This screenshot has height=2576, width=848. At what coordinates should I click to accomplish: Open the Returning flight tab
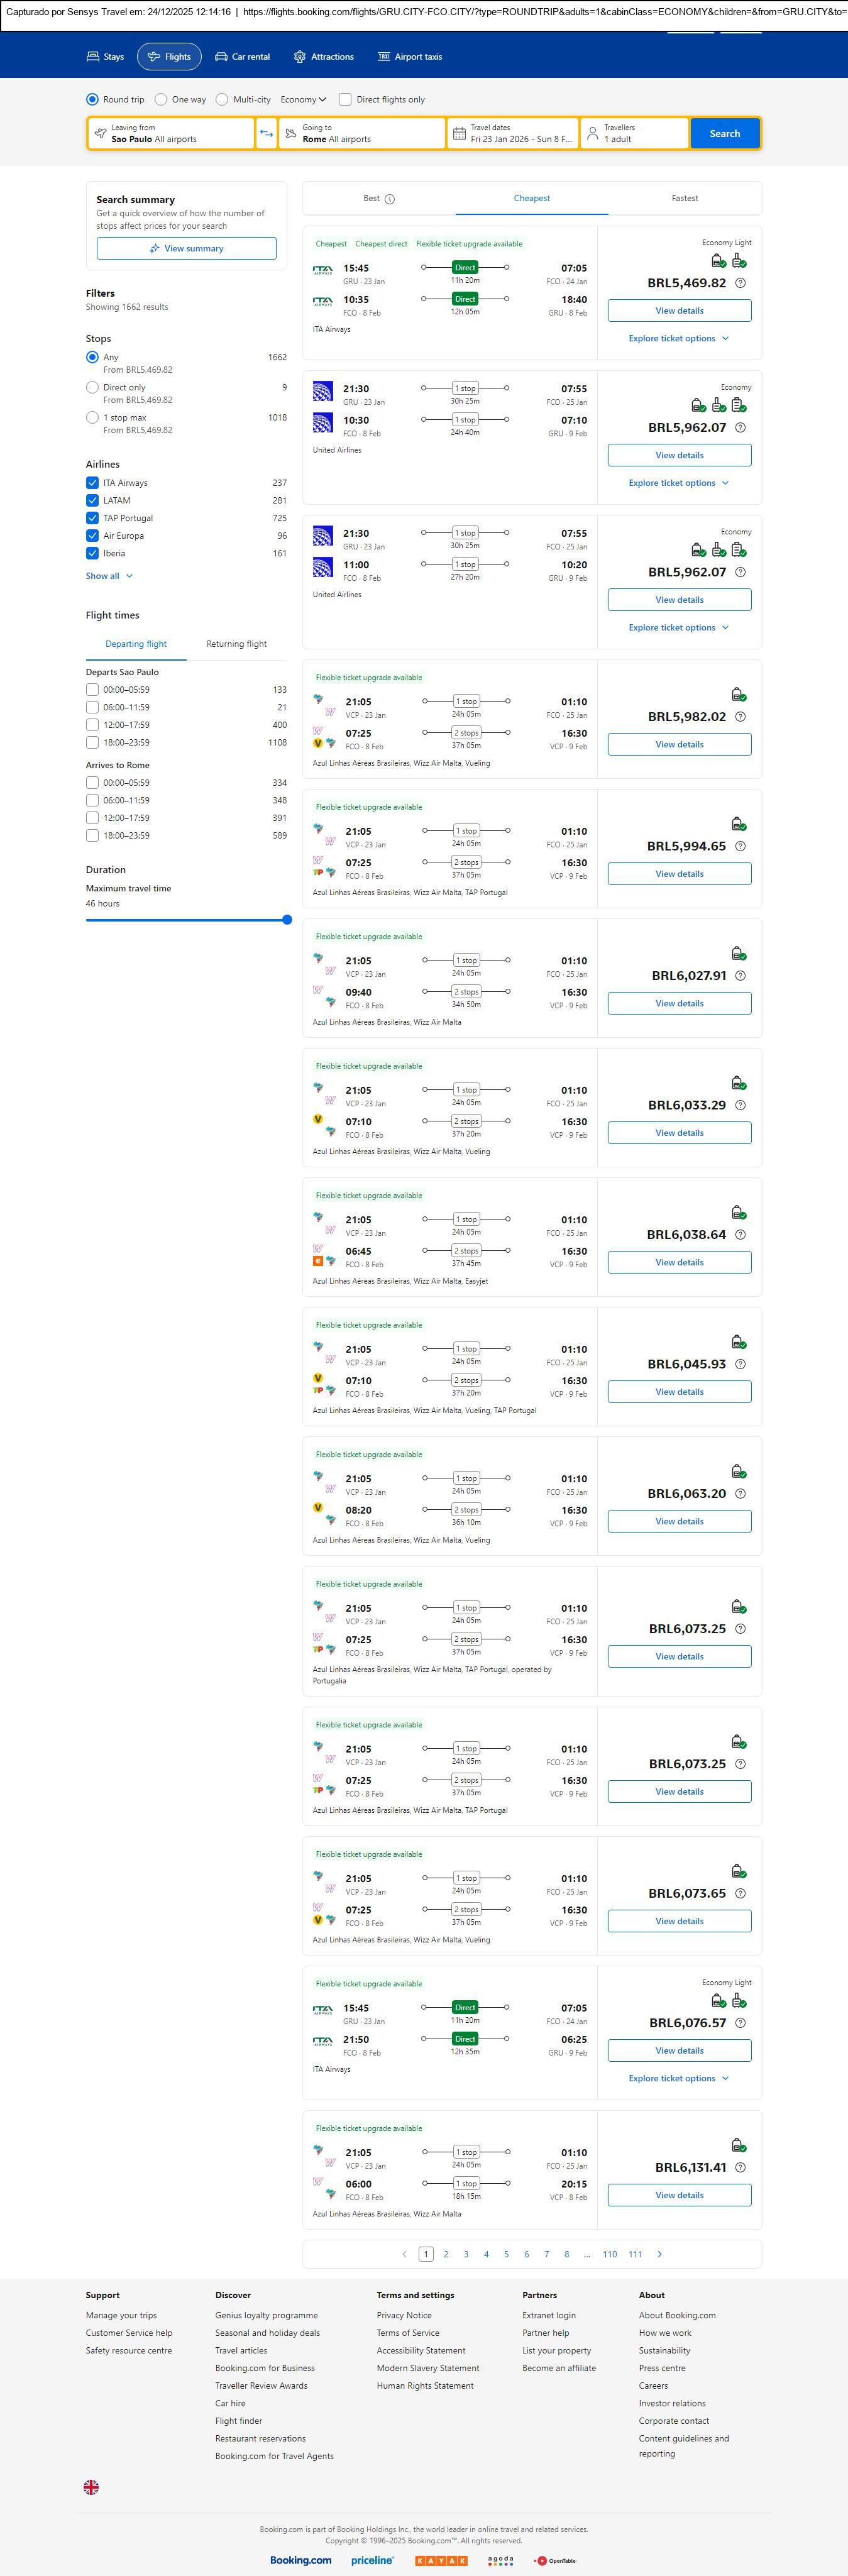(236, 644)
